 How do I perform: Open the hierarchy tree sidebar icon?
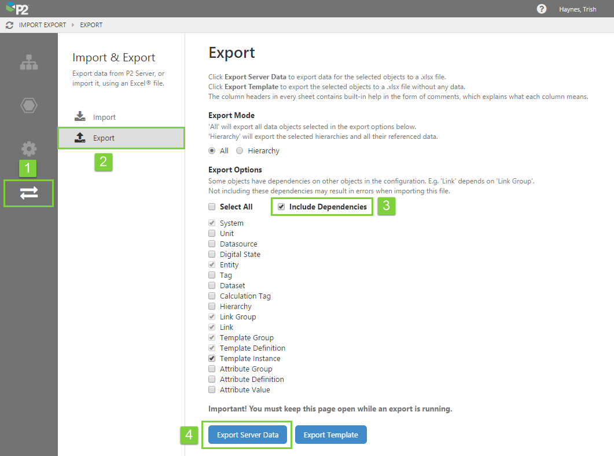coord(28,62)
